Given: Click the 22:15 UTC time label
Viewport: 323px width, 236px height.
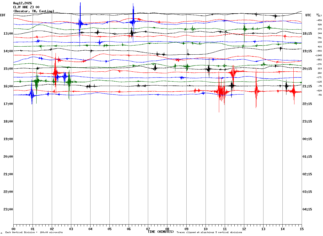Looking at the screenshot, I should click(307, 104).
